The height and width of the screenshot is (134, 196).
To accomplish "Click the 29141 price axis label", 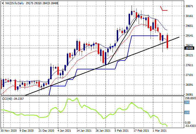I will (189, 36).
